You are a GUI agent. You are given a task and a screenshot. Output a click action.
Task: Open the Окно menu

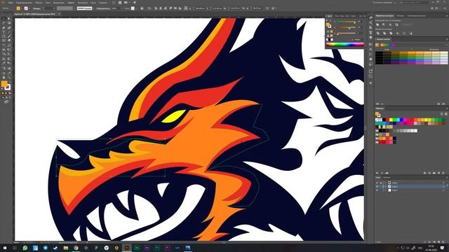[93, 3]
